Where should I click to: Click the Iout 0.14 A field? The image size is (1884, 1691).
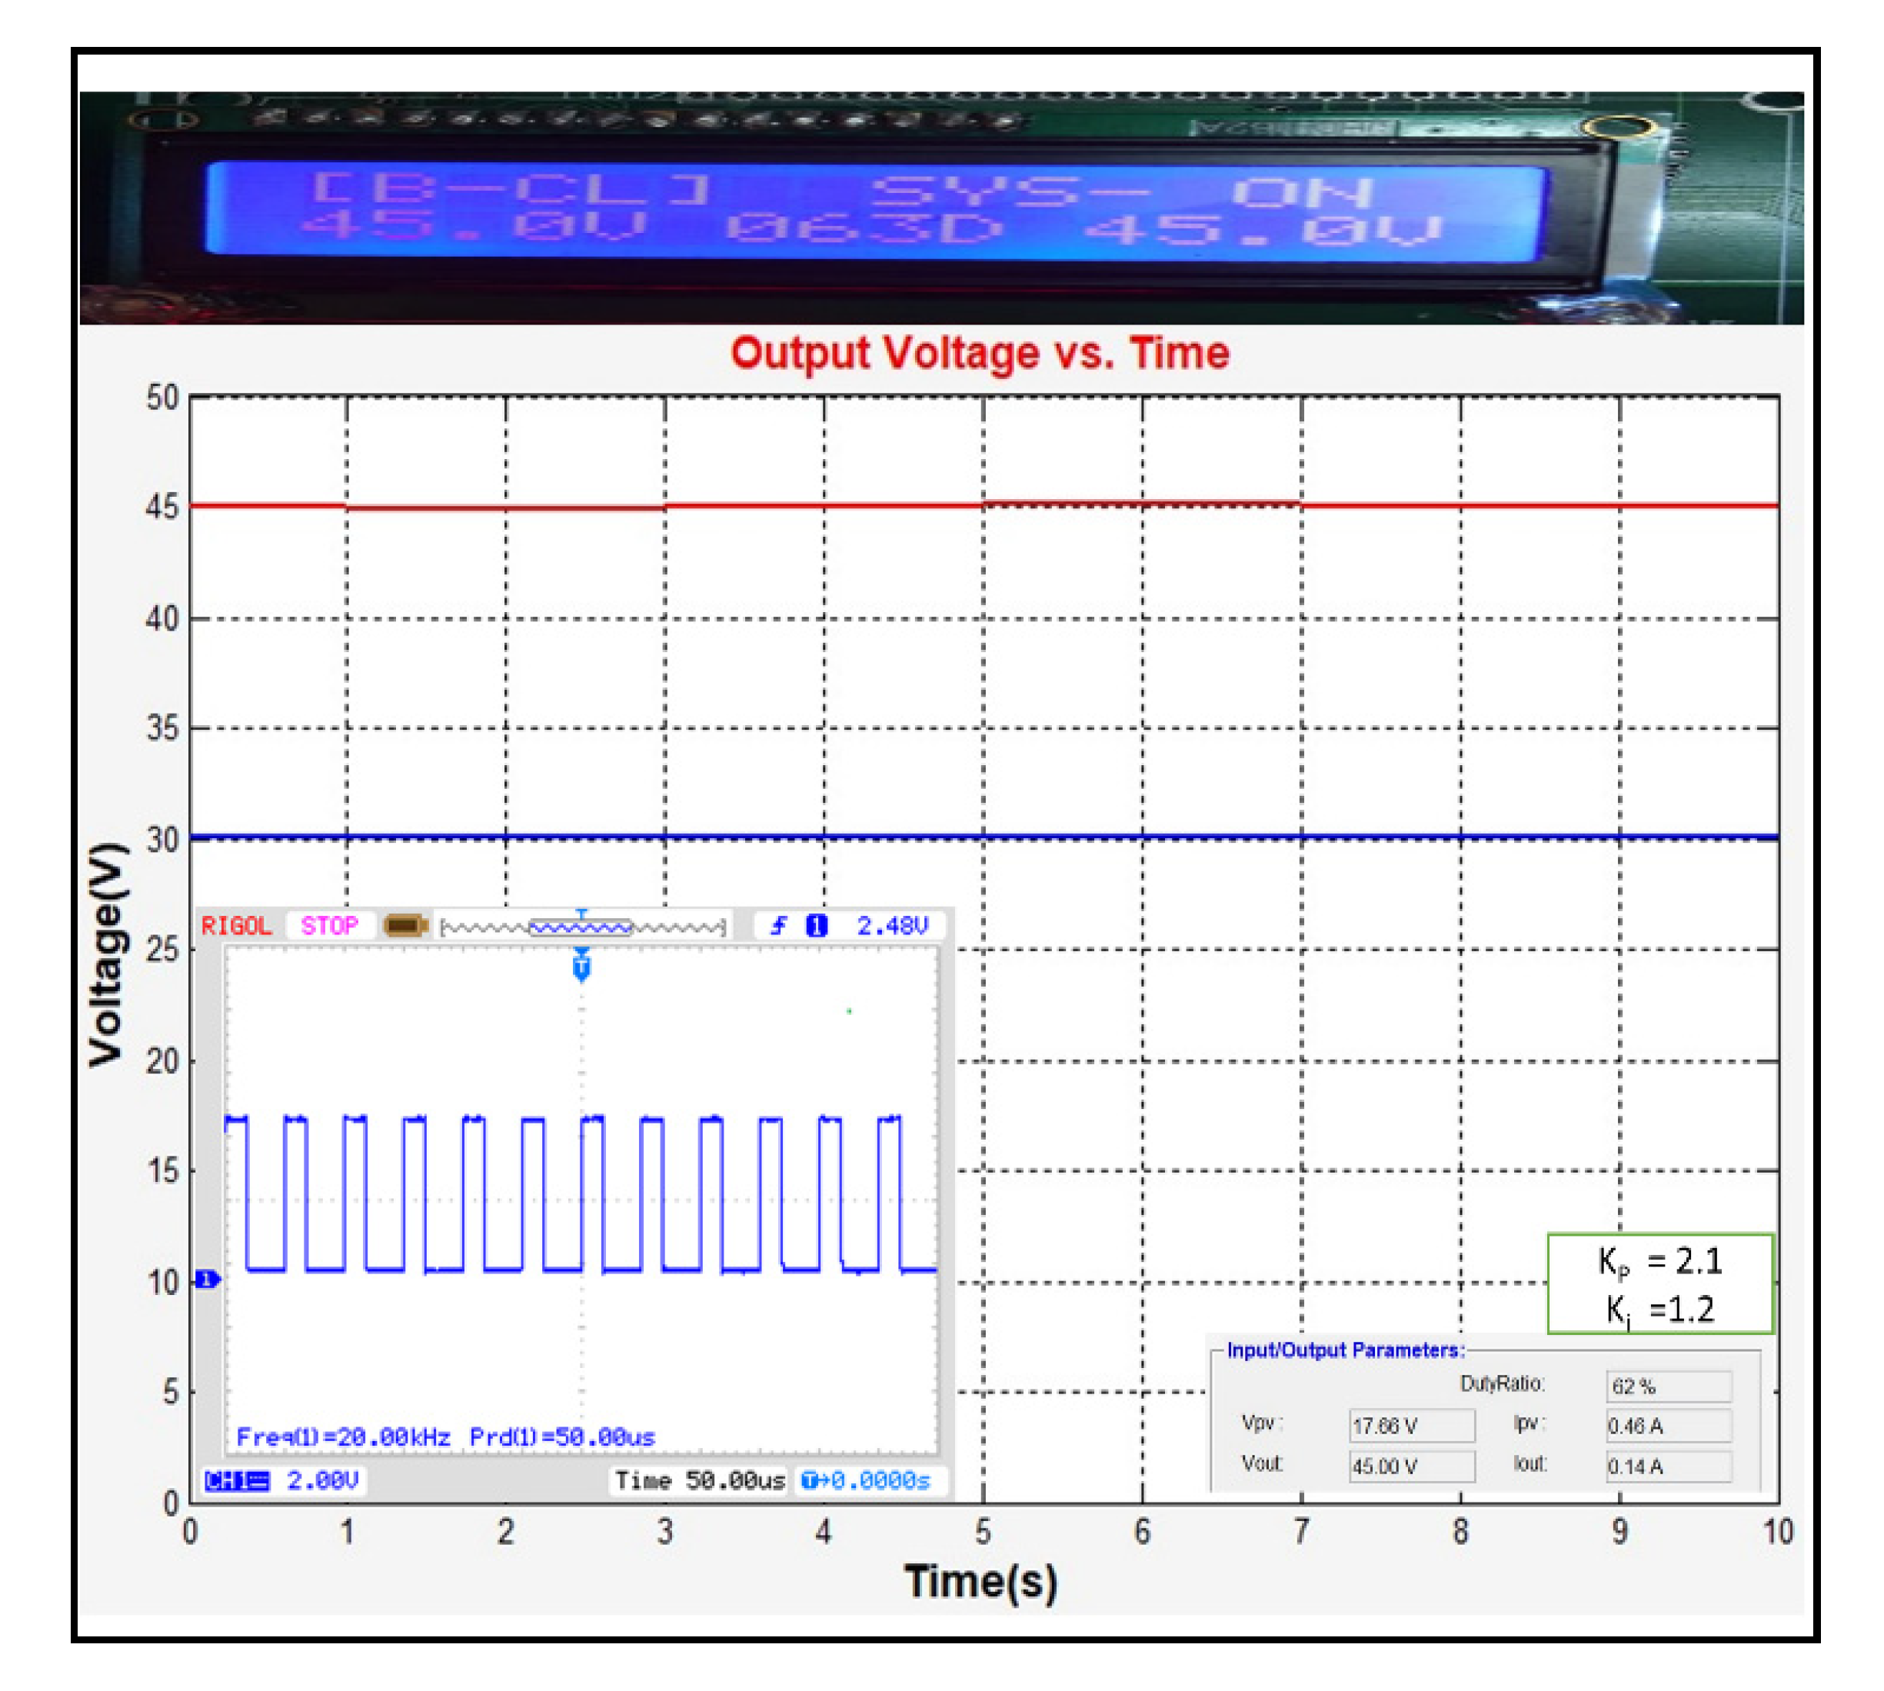pos(1668,1466)
